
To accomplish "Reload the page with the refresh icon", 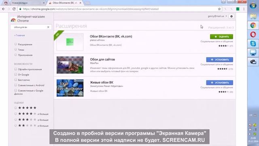I will (x=14, y=9).
